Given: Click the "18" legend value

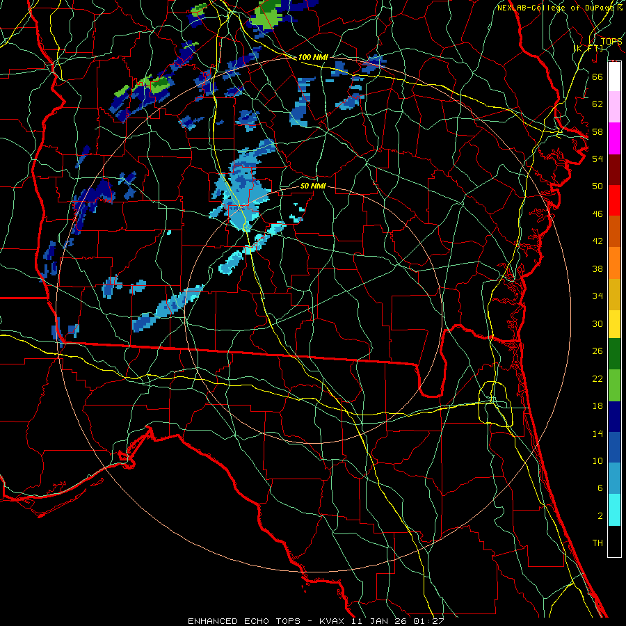Looking at the screenshot, I should coord(597,406).
